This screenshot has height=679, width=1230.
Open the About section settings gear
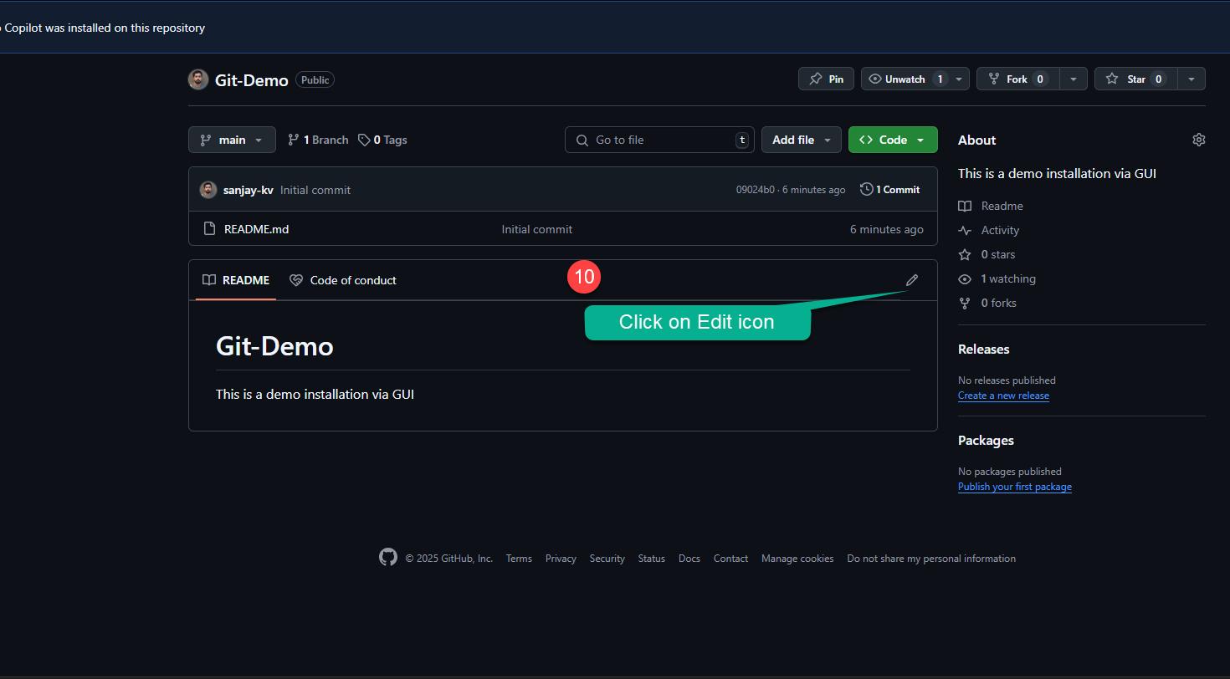1198,140
